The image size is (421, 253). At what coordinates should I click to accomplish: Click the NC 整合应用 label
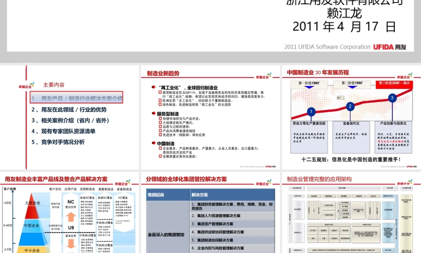[x=71, y=204]
